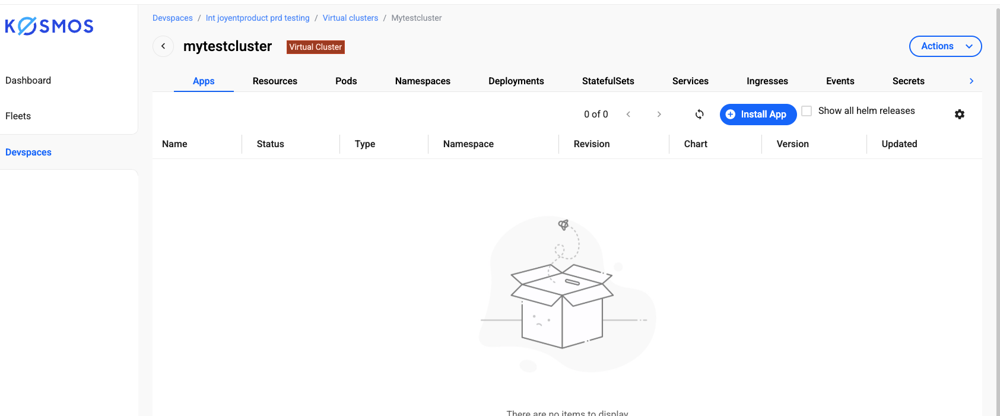The image size is (1000, 416).
Task: Open the Events tab
Action: (840, 81)
